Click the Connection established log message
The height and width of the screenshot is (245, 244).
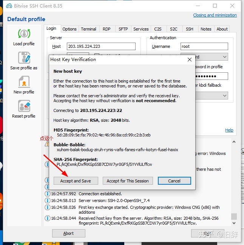[100, 194]
